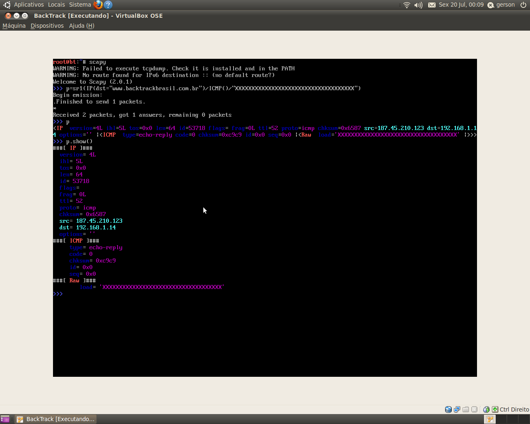
Task: Click the 'p=sr1(IP(dst=...' command line
Action: (207, 89)
